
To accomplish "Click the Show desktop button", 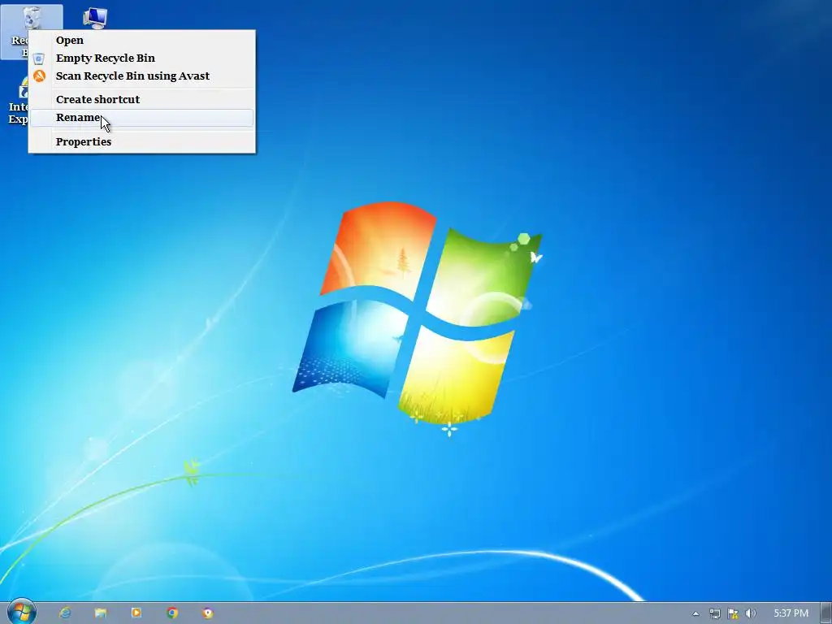I will [826, 613].
